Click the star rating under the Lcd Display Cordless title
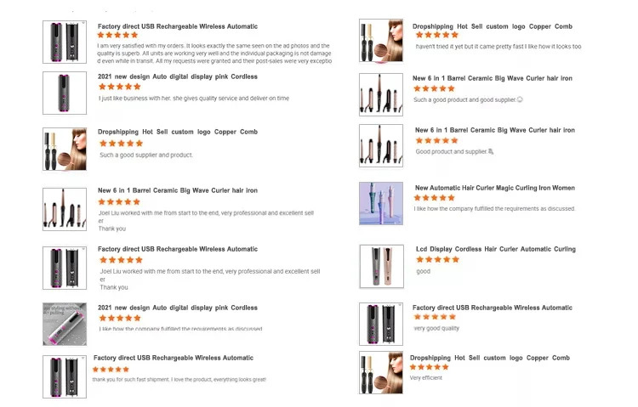 437,259
